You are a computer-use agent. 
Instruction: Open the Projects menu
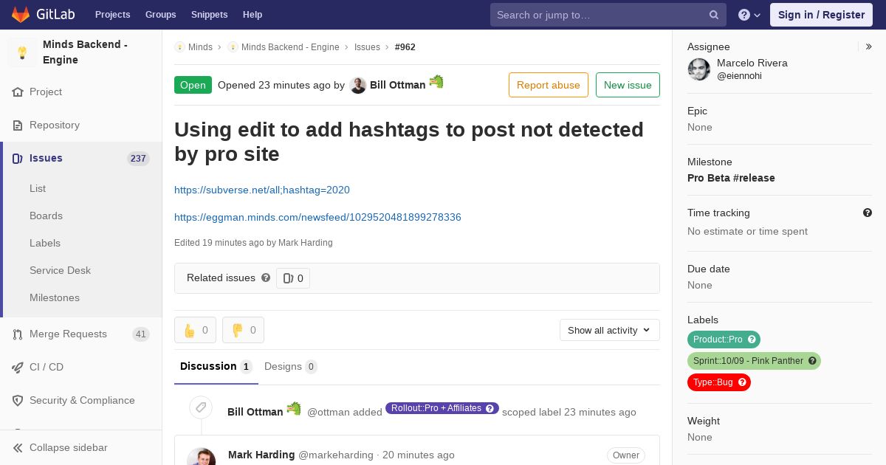click(112, 15)
